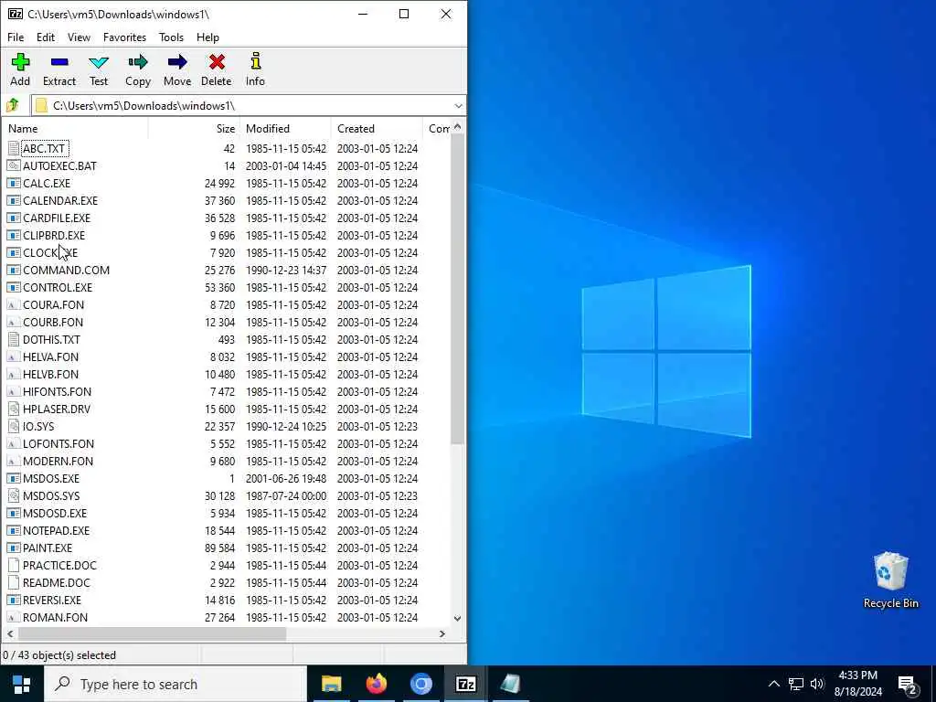Click the red Delete icon
This screenshot has width=936, height=702.
217,62
